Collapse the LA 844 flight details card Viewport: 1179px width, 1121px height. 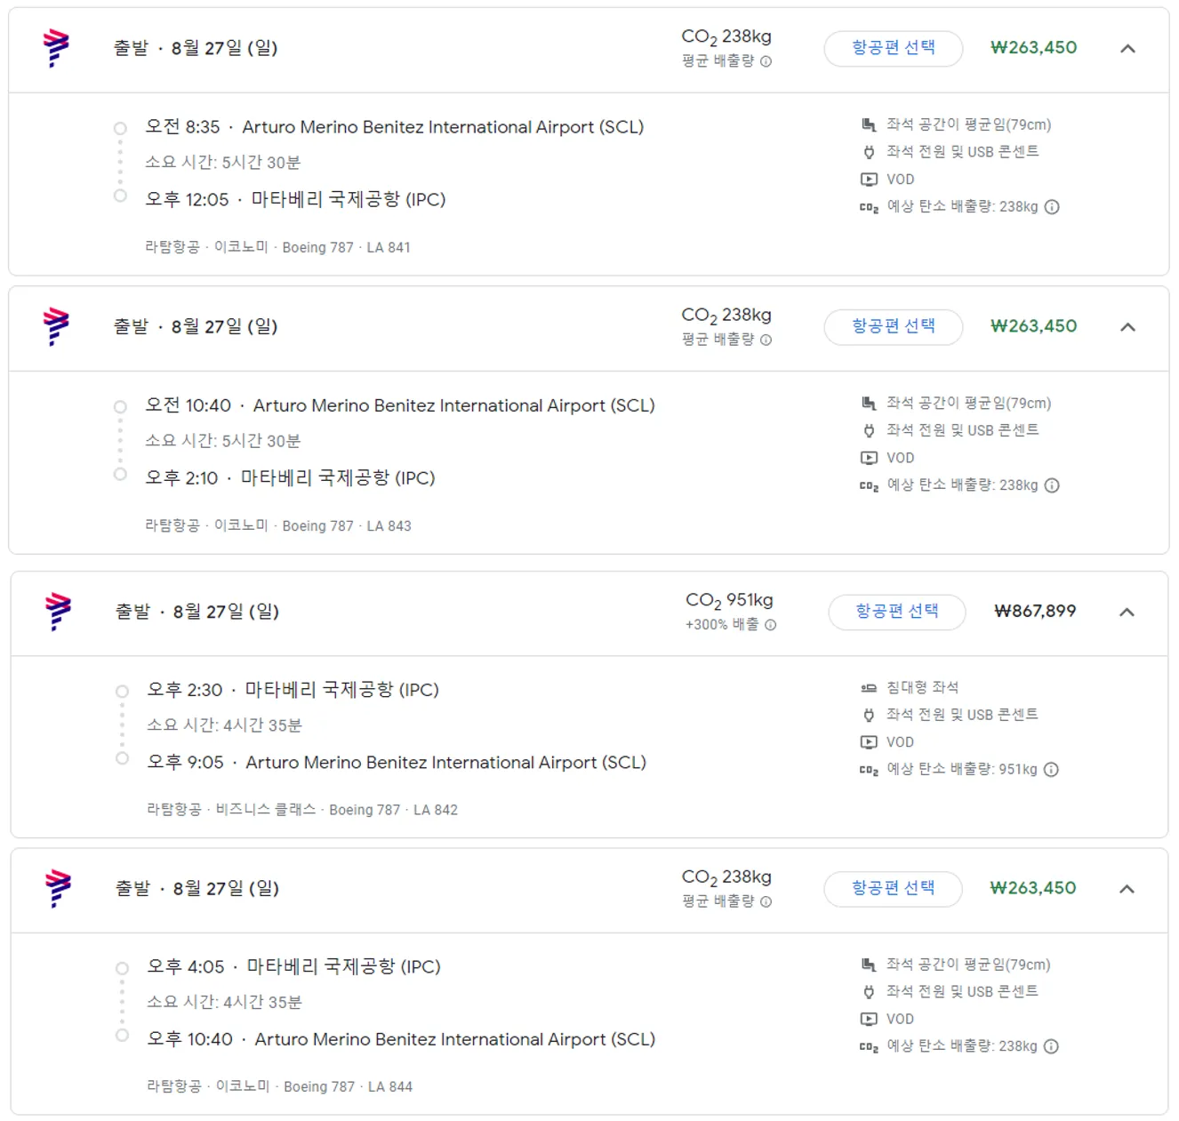click(1127, 889)
